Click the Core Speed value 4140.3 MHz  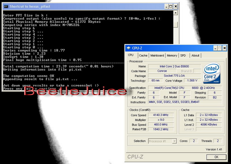click(x=161, y=115)
